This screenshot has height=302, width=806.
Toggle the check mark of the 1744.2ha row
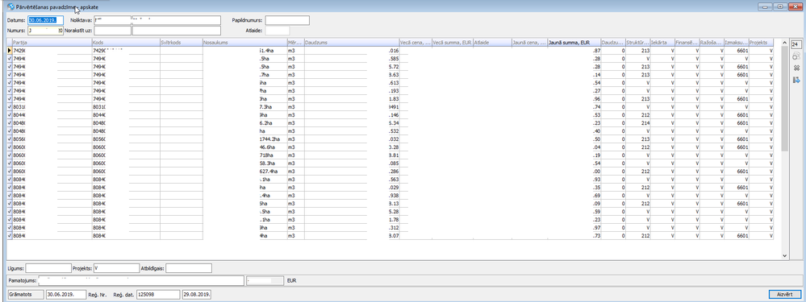click(x=9, y=139)
